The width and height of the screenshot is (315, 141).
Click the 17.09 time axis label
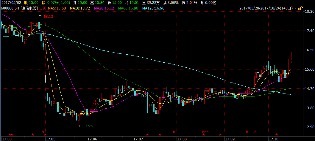click(x=230, y=139)
